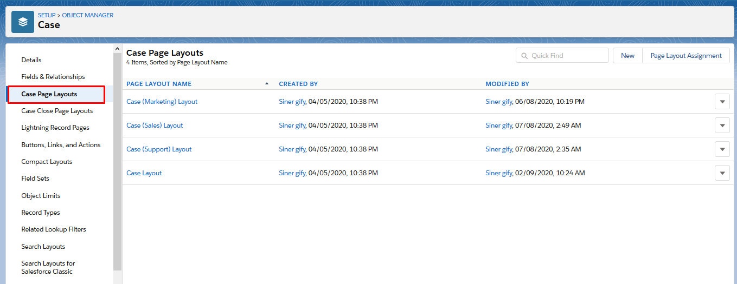Click the sidebar scrollbar up arrow

(x=118, y=49)
